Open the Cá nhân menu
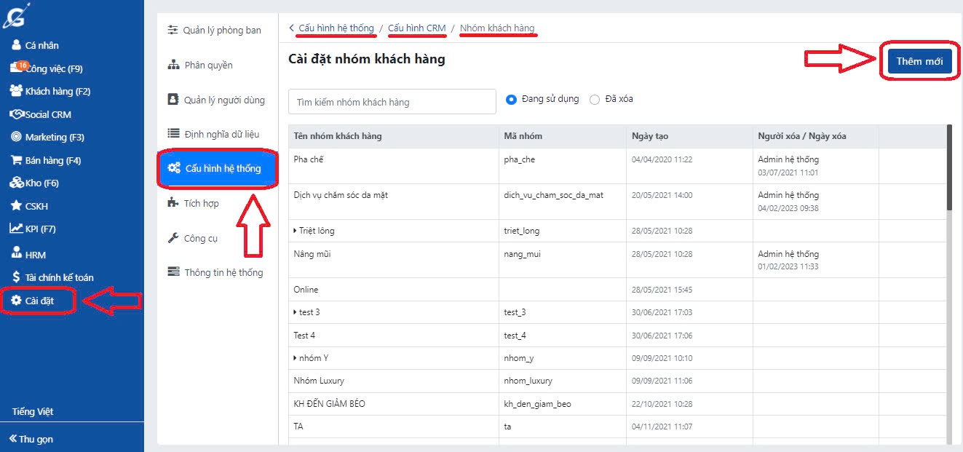 42,45
